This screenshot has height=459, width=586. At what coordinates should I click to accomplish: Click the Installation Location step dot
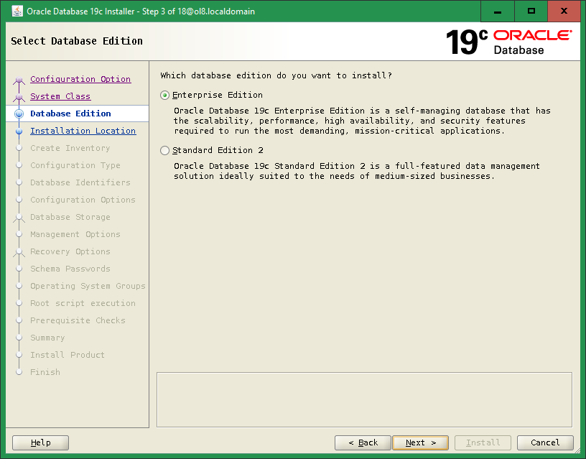coord(19,131)
